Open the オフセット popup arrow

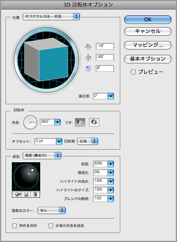click(59, 141)
